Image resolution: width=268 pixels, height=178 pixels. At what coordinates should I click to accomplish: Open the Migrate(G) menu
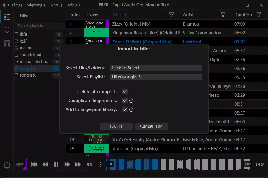36,5
